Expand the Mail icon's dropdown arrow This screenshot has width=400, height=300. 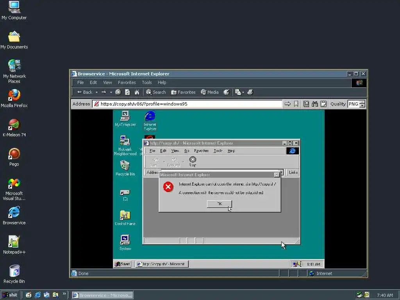pos(243,92)
